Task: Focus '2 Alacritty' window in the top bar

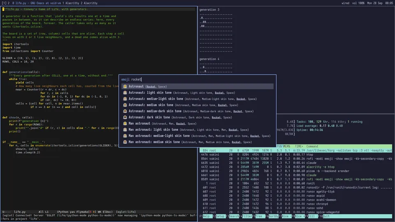Action: 89,3
